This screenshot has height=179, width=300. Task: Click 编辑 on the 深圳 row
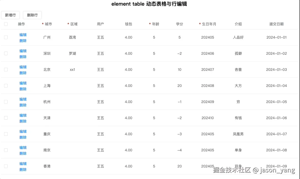[23, 51]
